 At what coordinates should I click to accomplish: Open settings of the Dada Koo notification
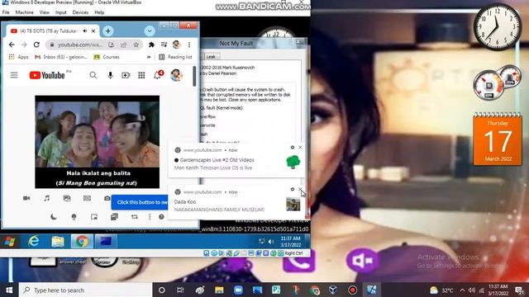tap(292, 189)
